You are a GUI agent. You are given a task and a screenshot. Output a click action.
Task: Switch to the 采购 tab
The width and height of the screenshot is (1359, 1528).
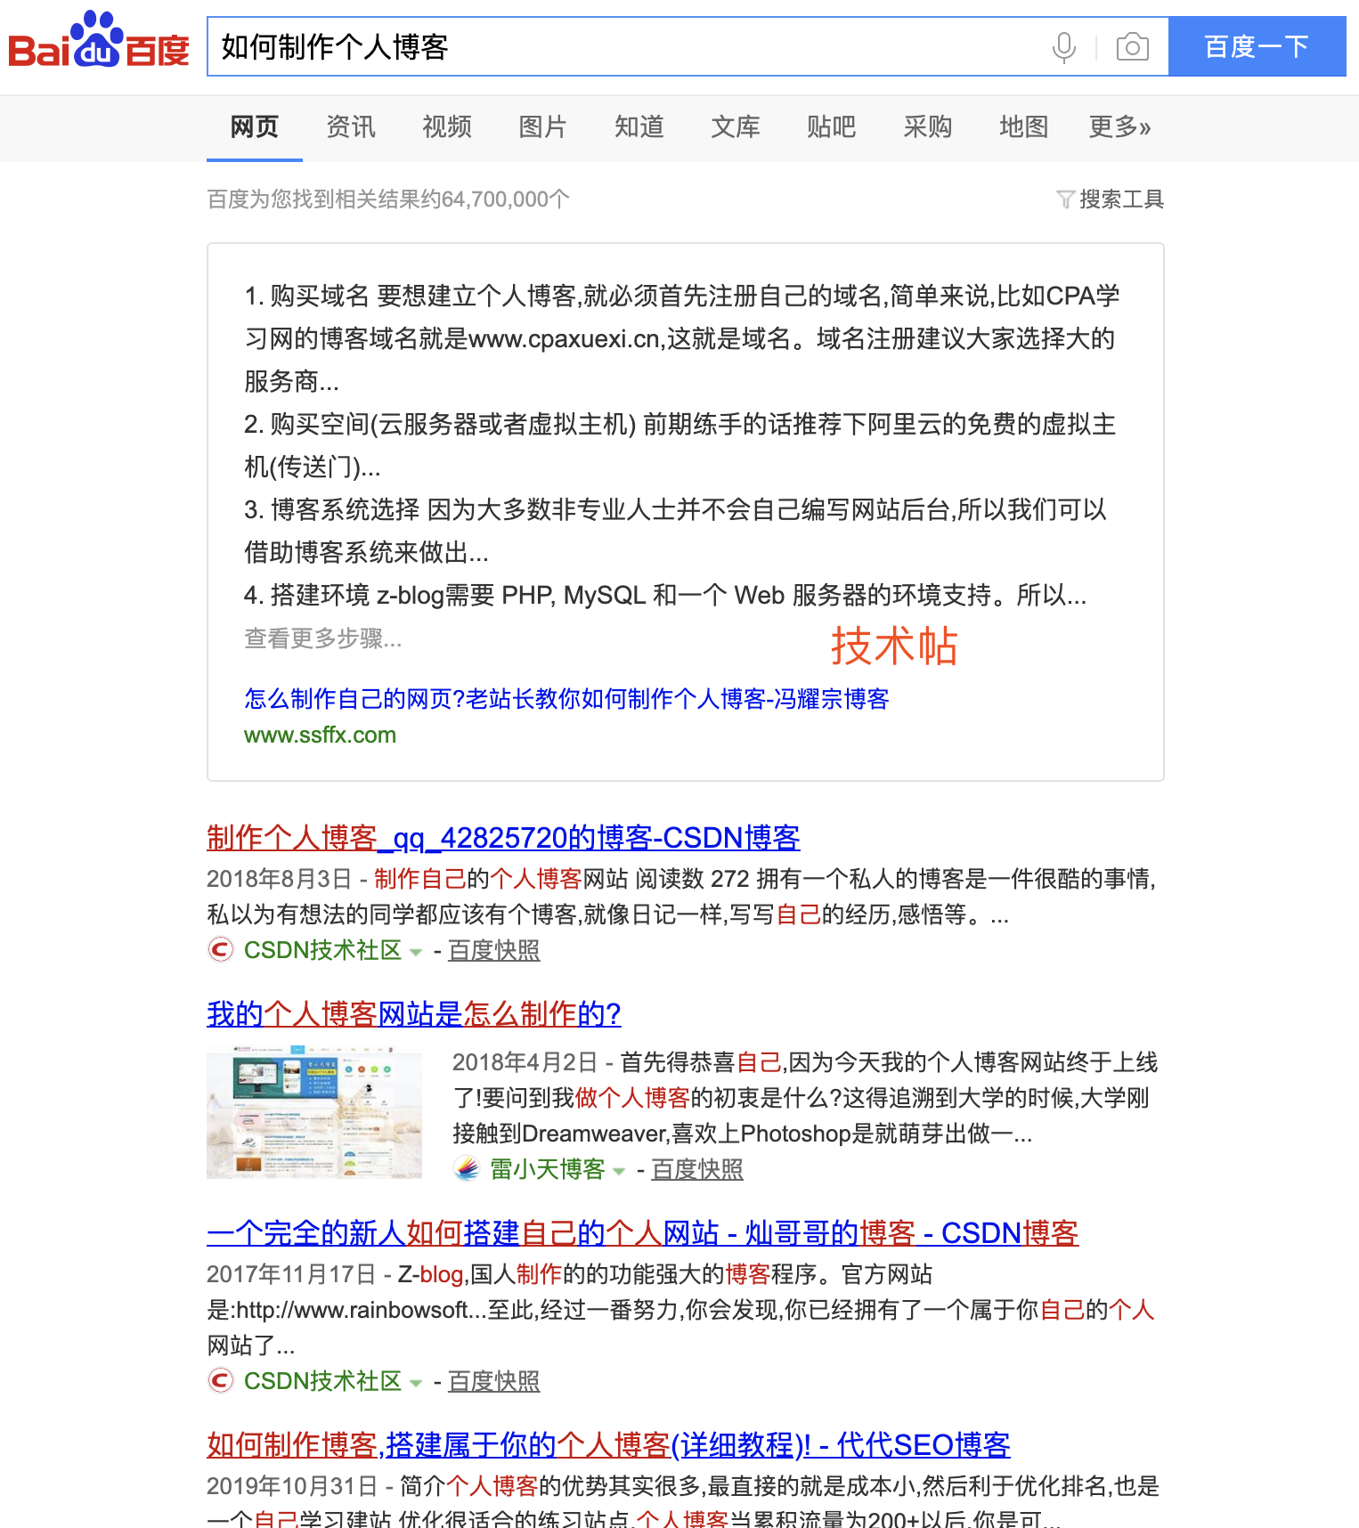928,127
